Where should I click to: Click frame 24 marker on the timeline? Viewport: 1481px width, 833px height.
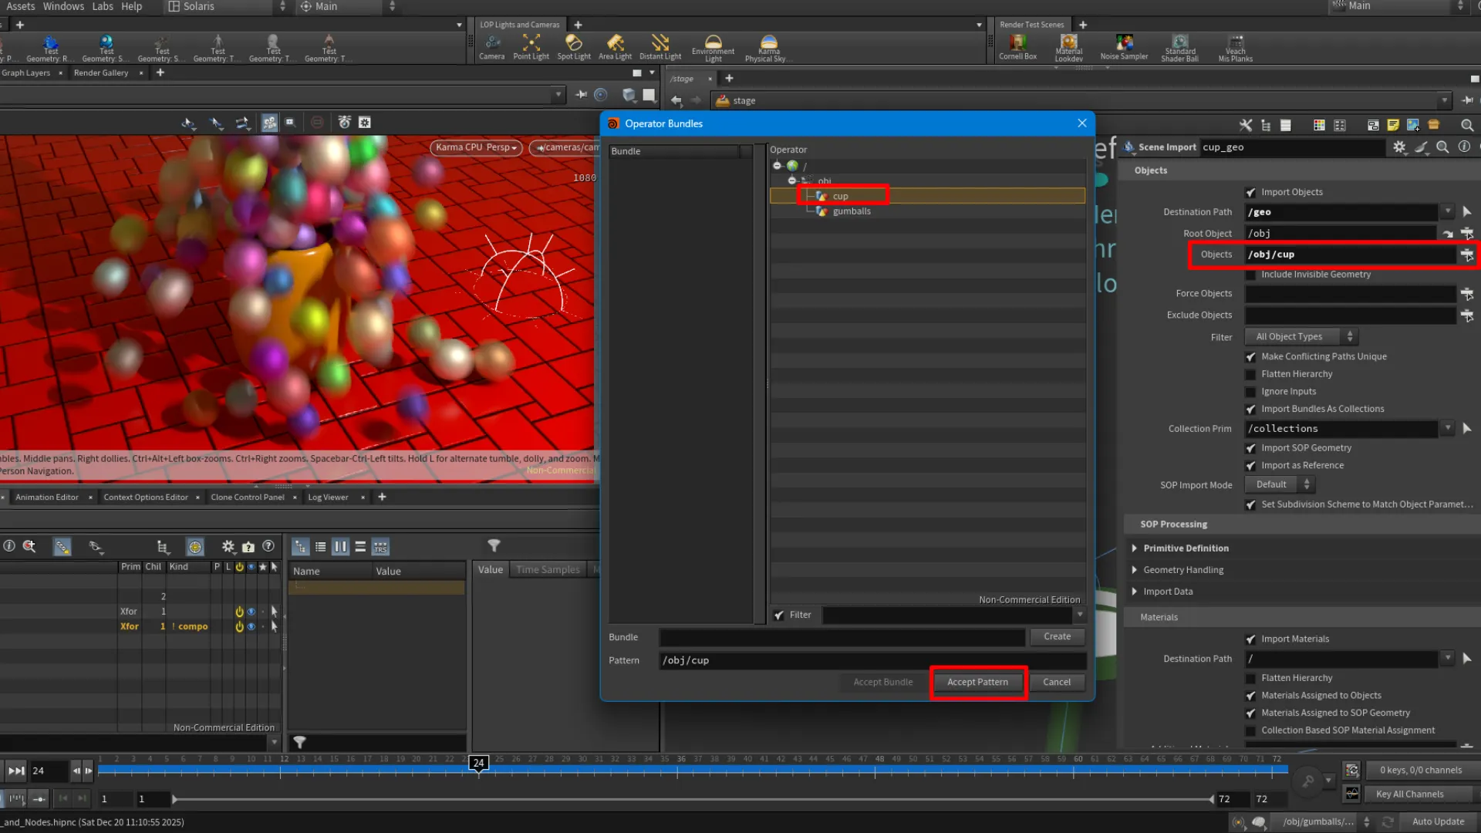478,763
